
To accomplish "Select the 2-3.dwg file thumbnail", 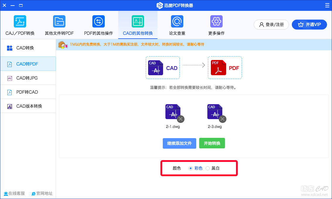I will (215, 112).
